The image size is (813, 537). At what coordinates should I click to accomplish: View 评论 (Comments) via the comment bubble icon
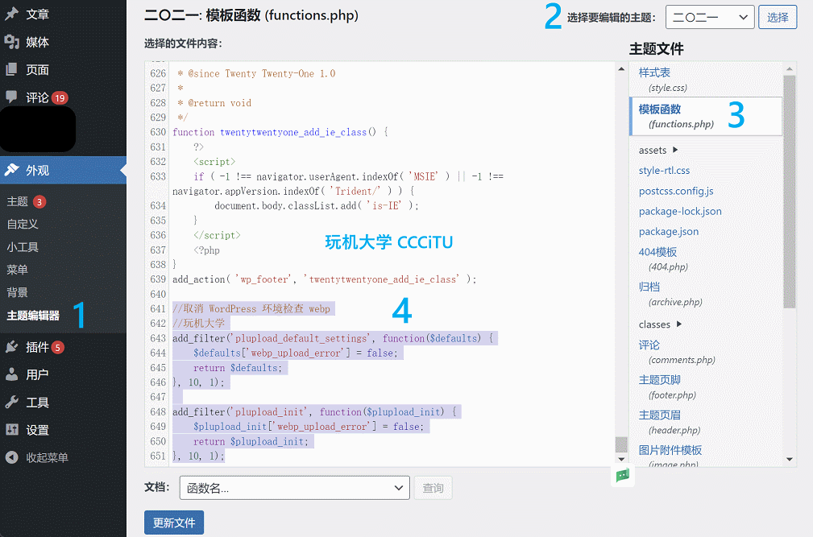[x=10, y=97]
